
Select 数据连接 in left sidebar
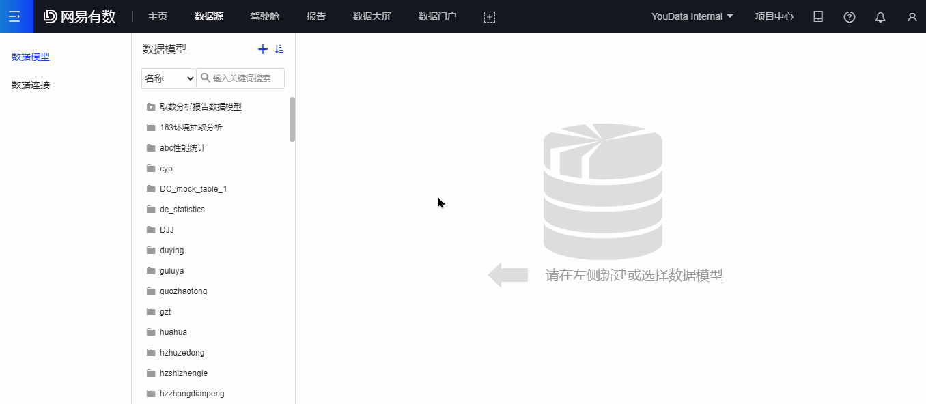(31, 85)
